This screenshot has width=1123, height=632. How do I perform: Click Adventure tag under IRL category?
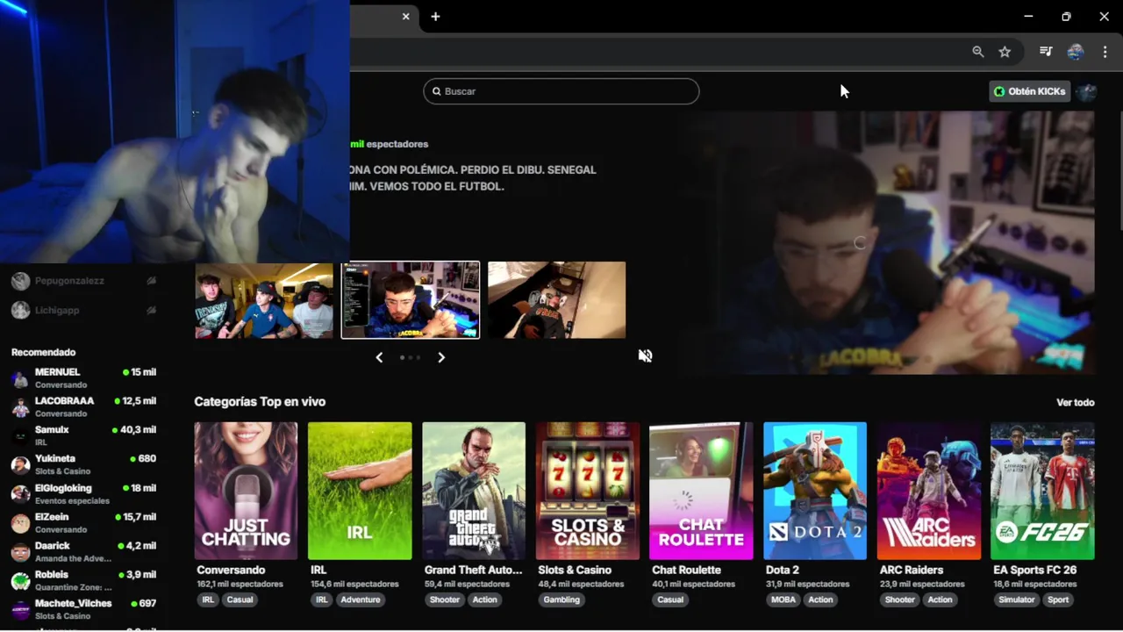click(x=361, y=600)
